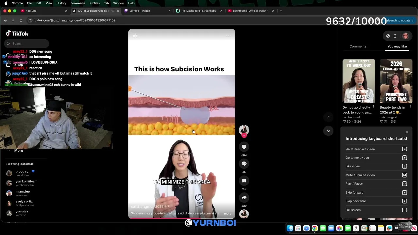Go to next video with down chevron

[328, 131]
